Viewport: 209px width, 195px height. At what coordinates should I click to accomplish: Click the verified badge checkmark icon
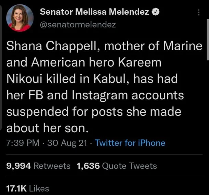(x=155, y=12)
